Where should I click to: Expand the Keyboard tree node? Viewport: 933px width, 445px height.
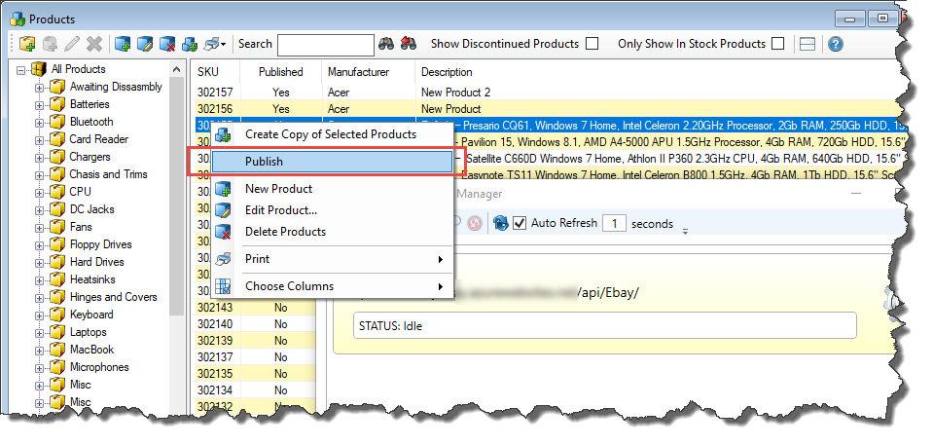[x=40, y=315]
